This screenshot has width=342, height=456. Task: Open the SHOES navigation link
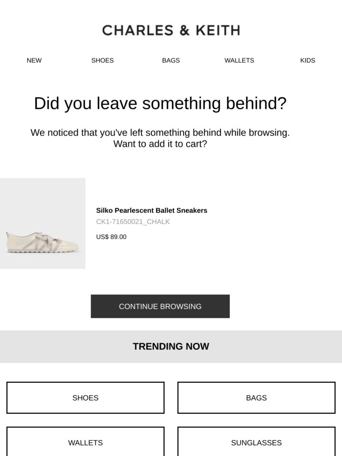tap(103, 60)
